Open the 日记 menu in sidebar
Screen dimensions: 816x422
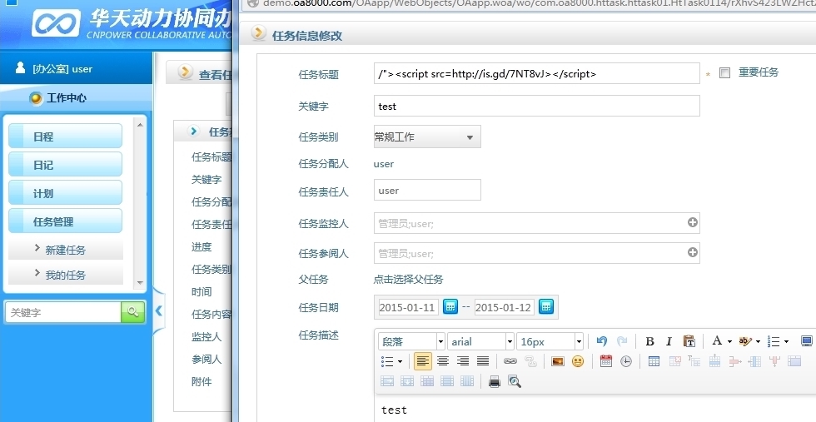click(x=66, y=165)
